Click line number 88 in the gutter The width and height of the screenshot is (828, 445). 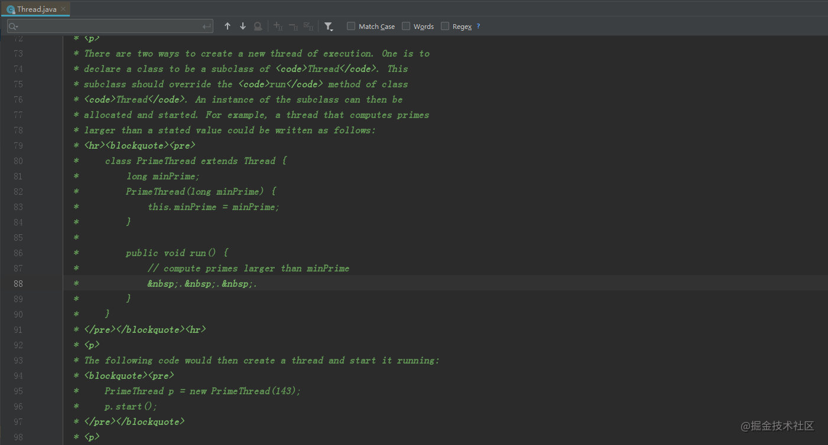17,283
